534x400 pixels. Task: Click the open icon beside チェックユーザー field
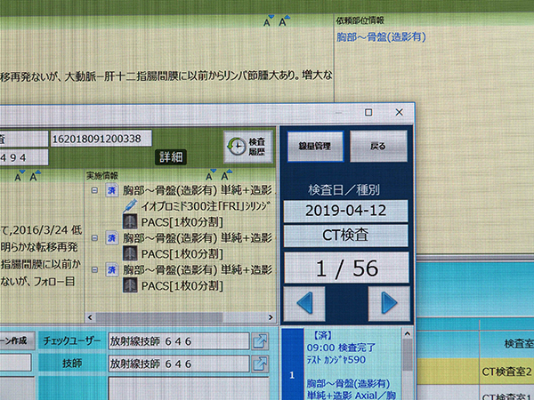coord(260,340)
